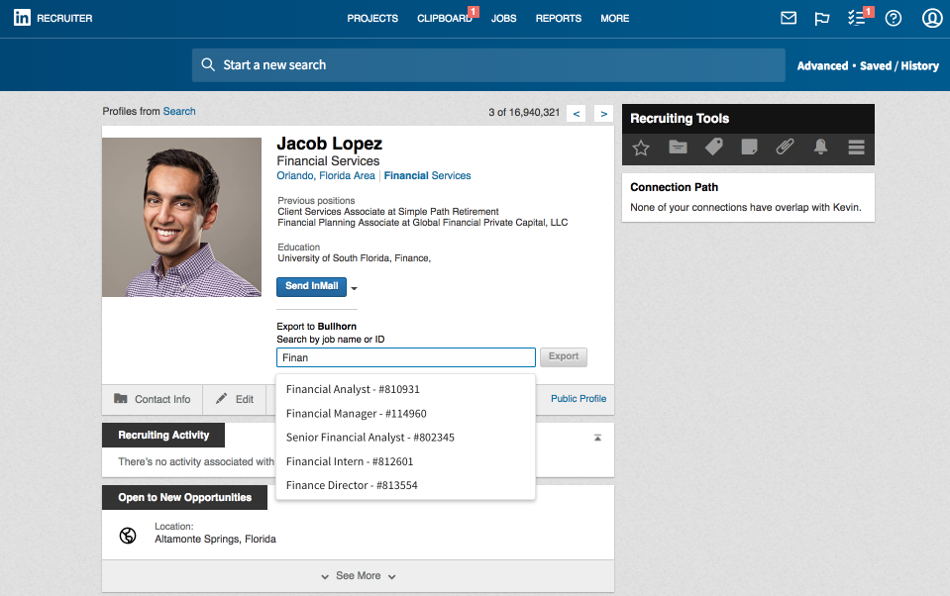The height and width of the screenshot is (596, 950).
Task: Click the Edit profile button
Action: pos(235,399)
